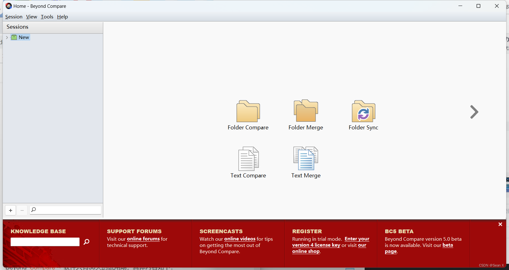The height and width of the screenshot is (270, 509).
Task: Click the SUPPORT FORUMS heading
Action: pos(134,231)
